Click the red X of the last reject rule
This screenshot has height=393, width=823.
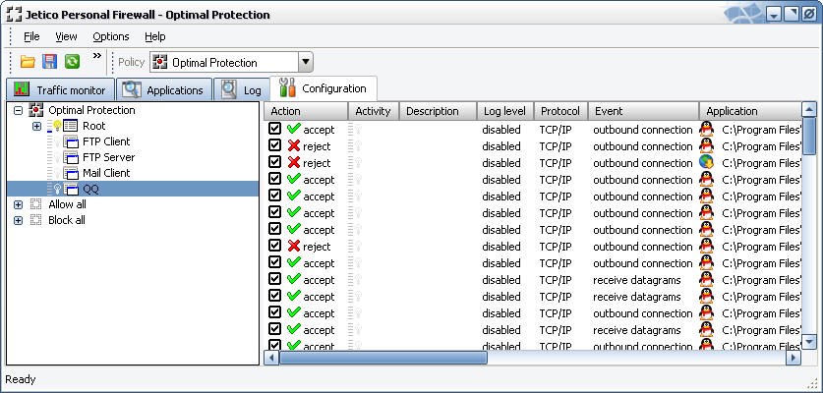coord(294,246)
